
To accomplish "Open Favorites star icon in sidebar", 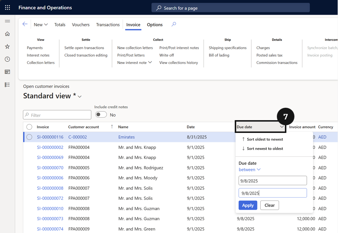I will click(x=8, y=46).
